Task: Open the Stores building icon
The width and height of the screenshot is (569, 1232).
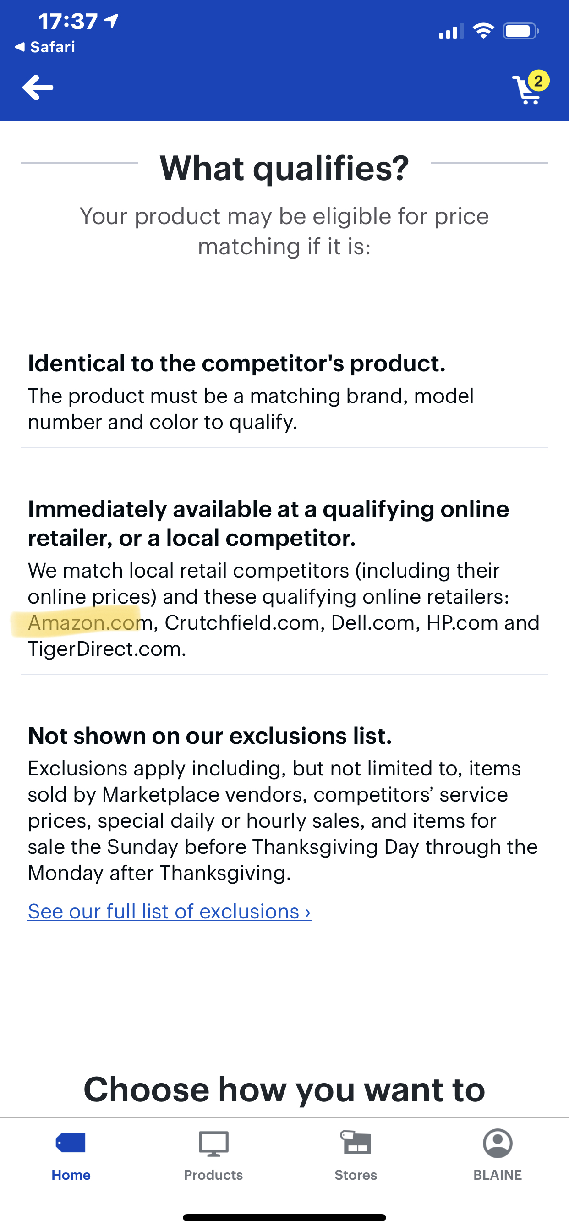Action: (356, 1143)
